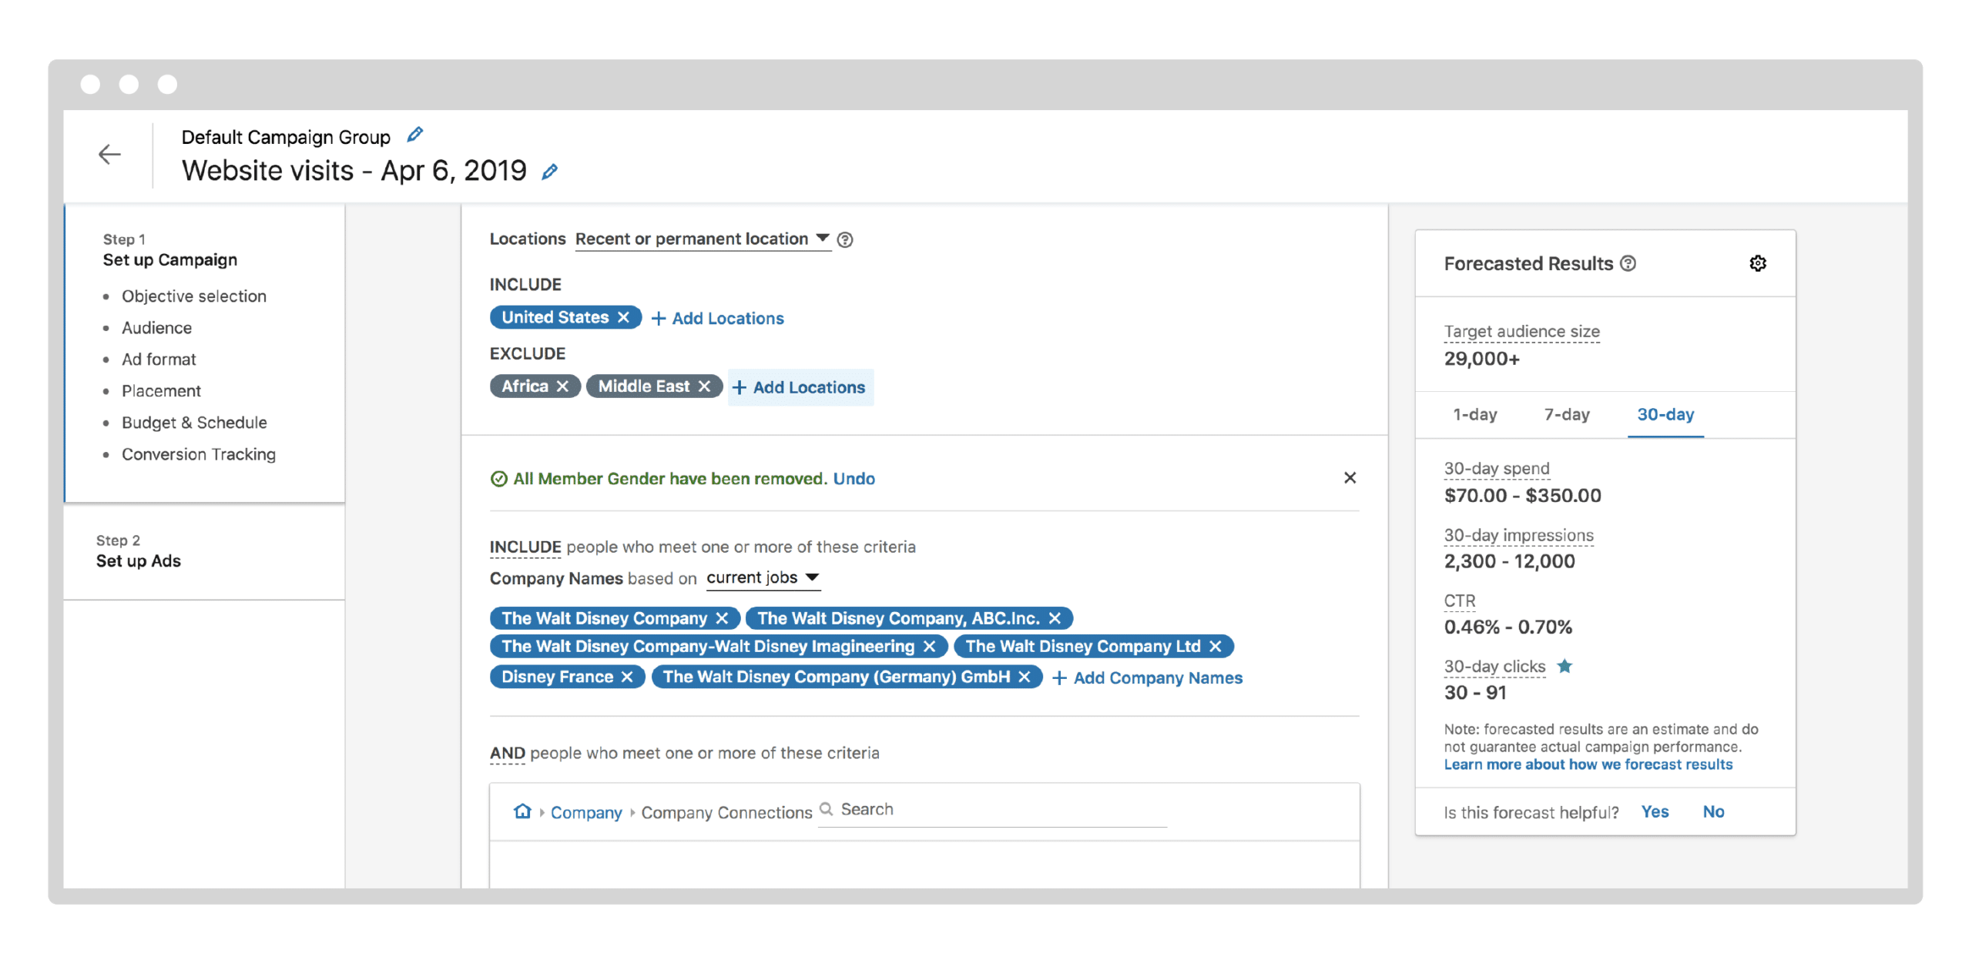The width and height of the screenshot is (1972, 960).
Task: Open Forecasted Results settings gear
Action: [x=1757, y=264]
